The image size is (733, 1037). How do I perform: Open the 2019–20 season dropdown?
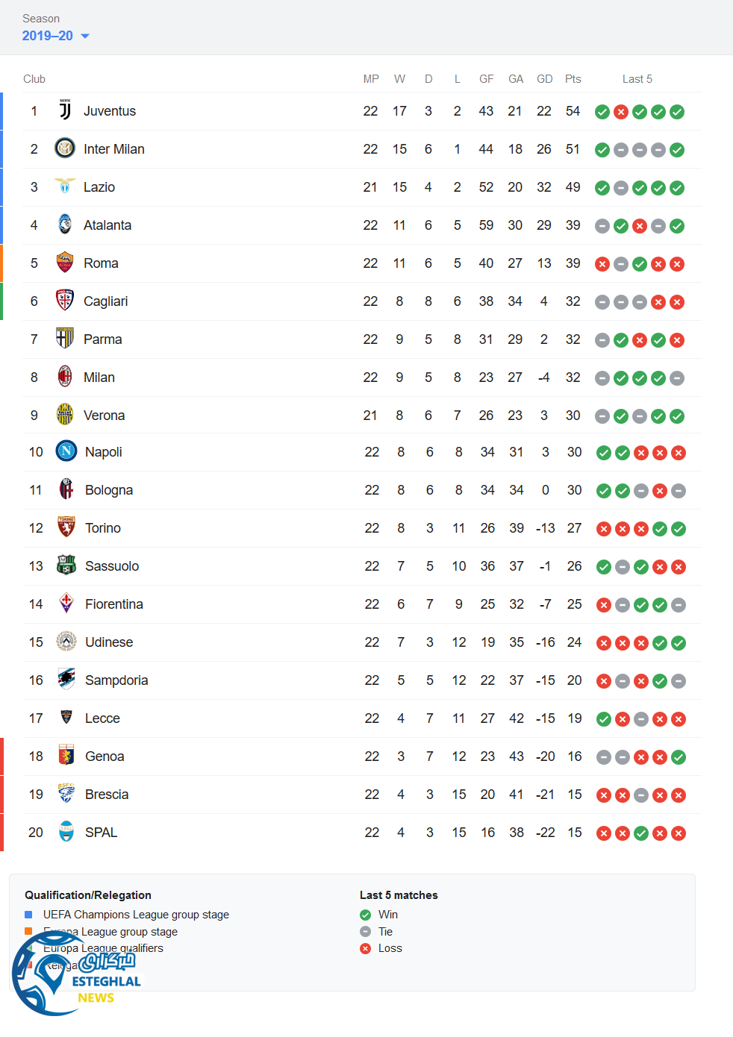pyautogui.click(x=55, y=36)
